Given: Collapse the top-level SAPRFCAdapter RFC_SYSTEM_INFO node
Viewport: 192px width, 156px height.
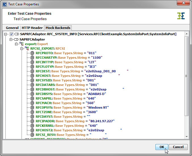Looking at the screenshot, I should coord(6,34).
